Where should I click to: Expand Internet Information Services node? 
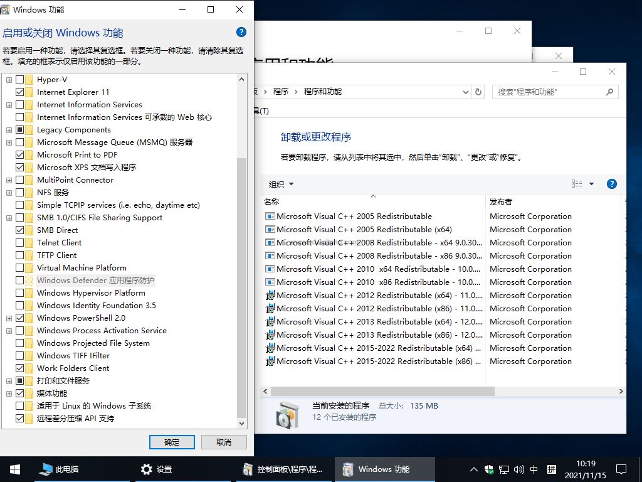click(9, 105)
